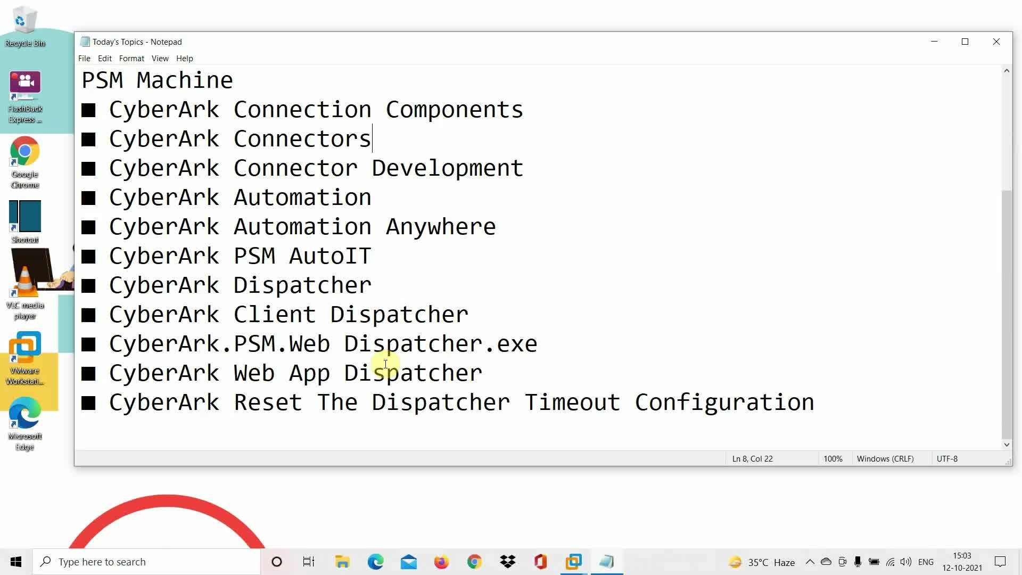Click the taskbar search box
Screen dimensions: 1022x575
click(146, 562)
